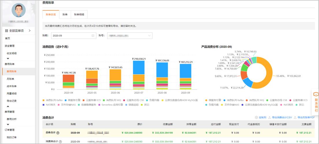
Task: Click the gear icon for 定制列
Action: (x=256, y=118)
